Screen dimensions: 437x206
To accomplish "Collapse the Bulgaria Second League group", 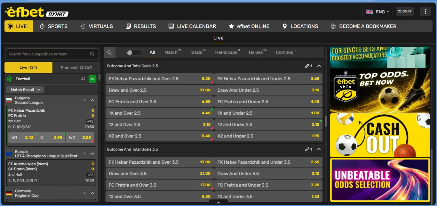I will pos(92,100).
